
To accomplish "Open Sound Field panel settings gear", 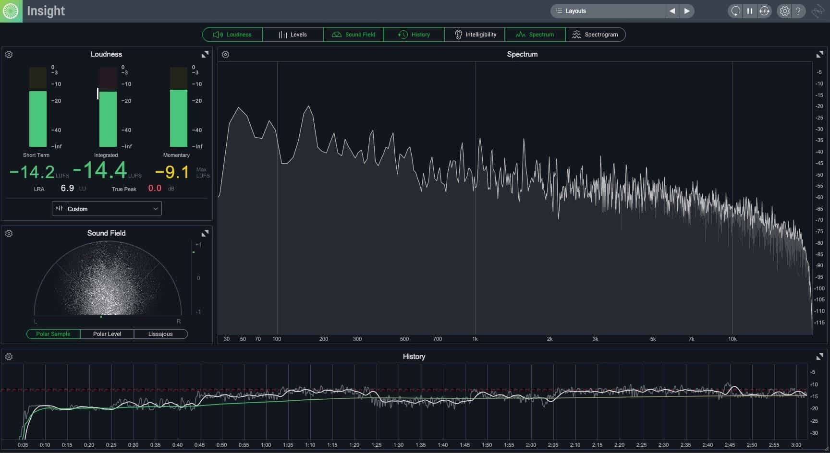I will tap(9, 234).
